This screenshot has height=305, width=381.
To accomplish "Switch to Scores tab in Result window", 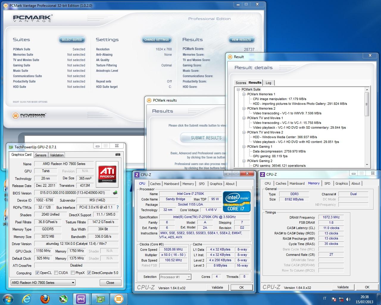I will pyautogui.click(x=241, y=83).
